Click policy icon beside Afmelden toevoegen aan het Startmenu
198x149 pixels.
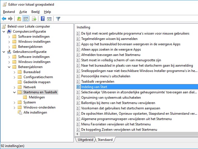[78, 55]
